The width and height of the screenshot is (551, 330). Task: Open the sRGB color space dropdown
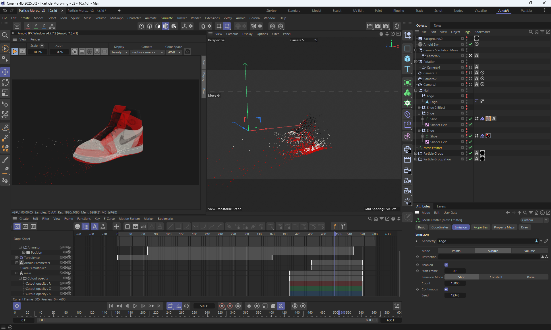point(174,52)
